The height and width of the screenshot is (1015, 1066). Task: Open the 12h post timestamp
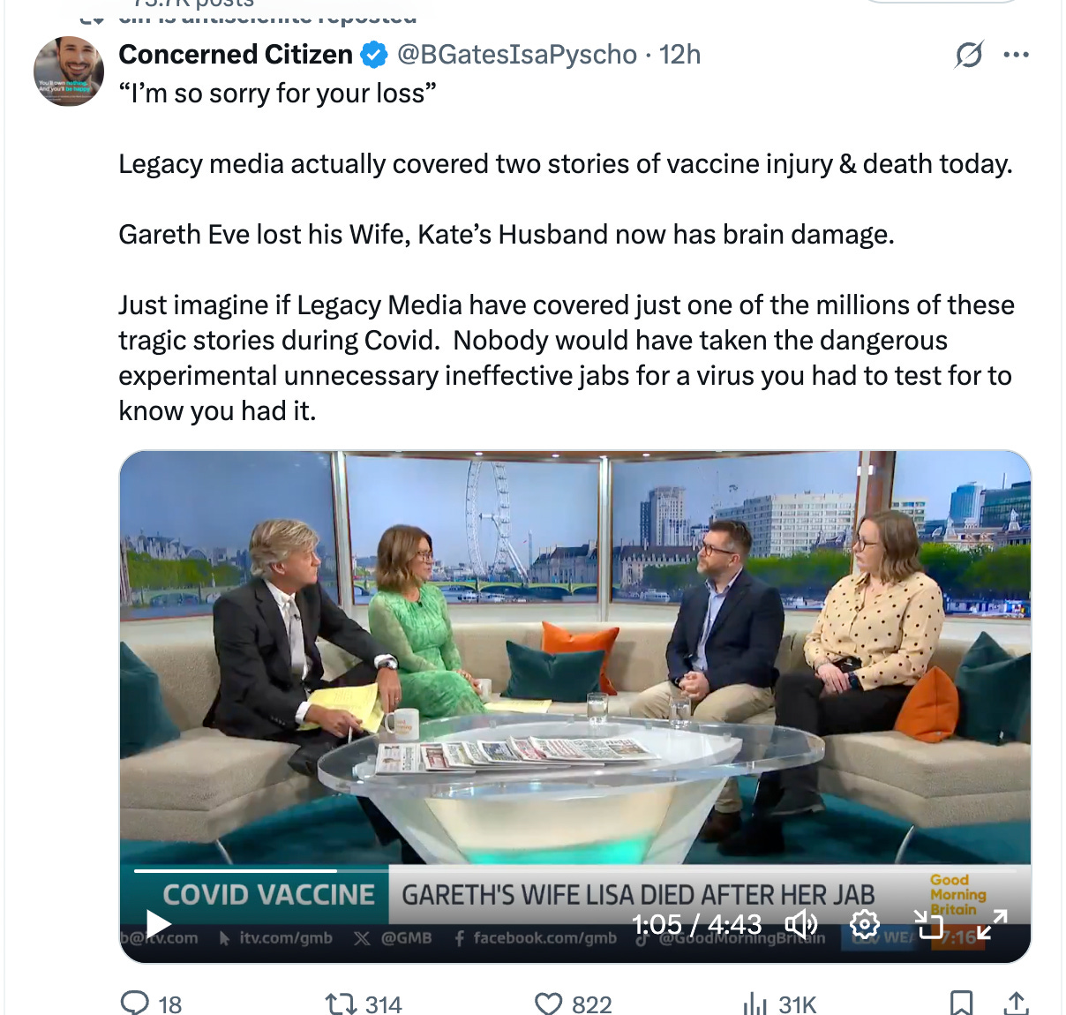pyautogui.click(x=679, y=55)
